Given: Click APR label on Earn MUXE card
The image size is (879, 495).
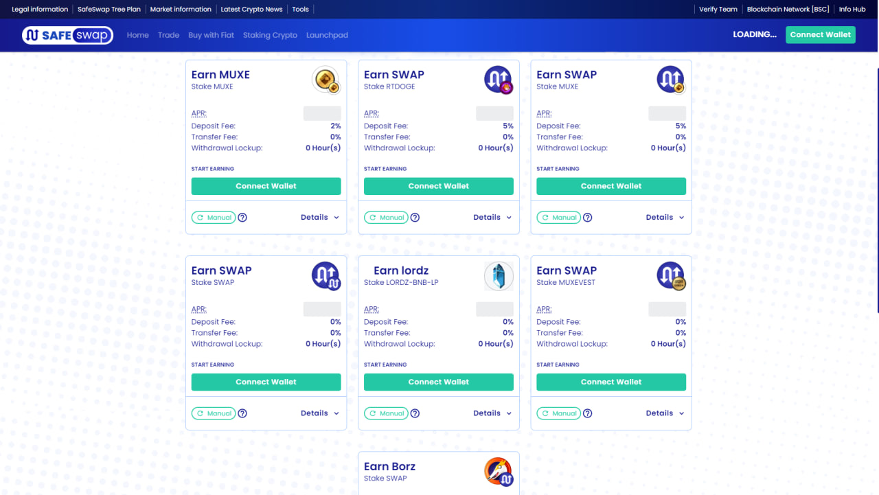Looking at the screenshot, I should (x=199, y=114).
